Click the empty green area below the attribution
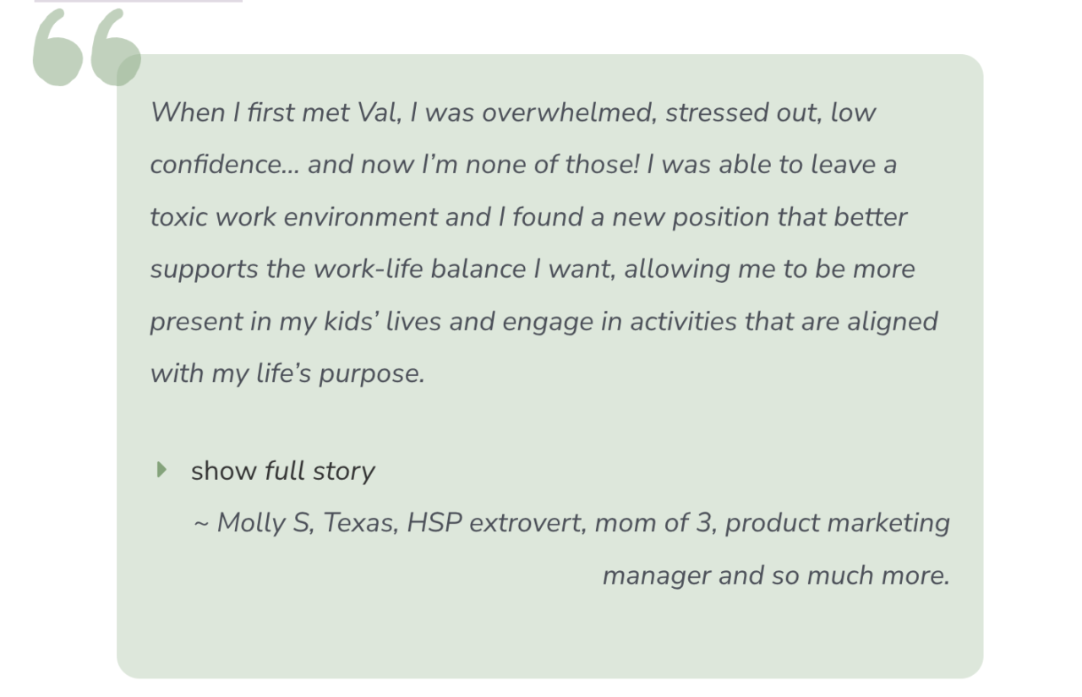Image resolution: width=1082 pixels, height=697 pixels. (x=549, y=638)
